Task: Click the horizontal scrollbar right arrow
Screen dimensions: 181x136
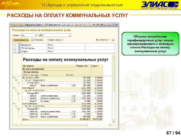Action: coord(110,125)
